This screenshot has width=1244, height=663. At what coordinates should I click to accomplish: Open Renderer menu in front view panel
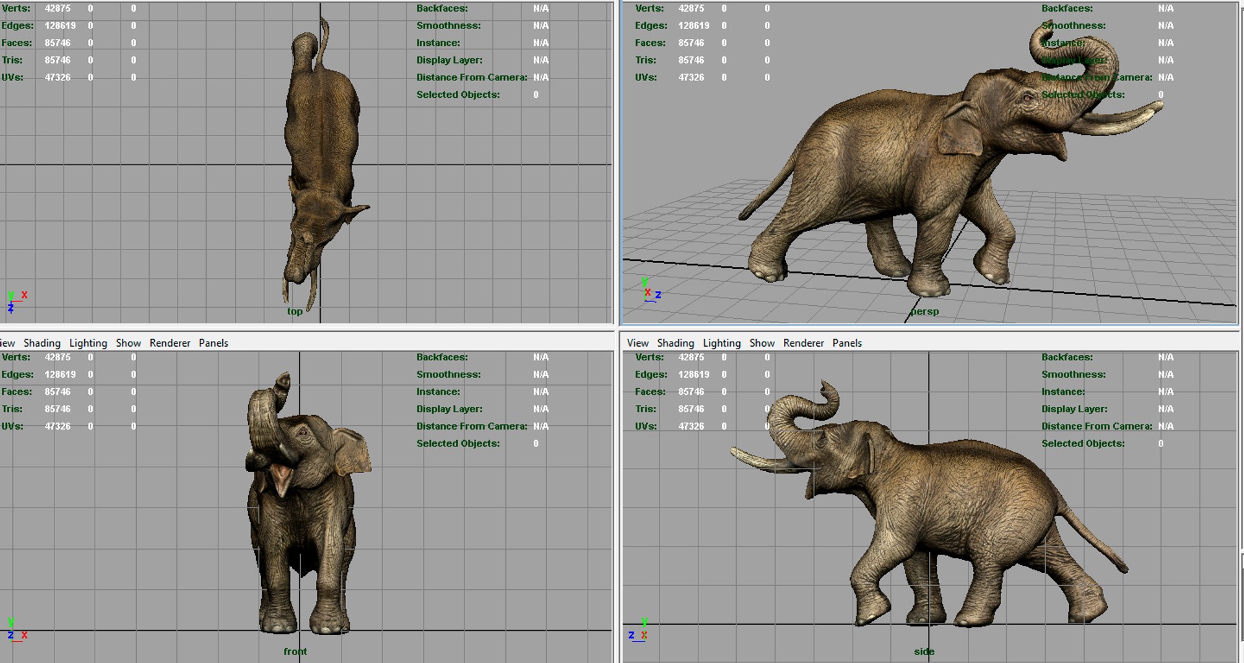point(170,343)
